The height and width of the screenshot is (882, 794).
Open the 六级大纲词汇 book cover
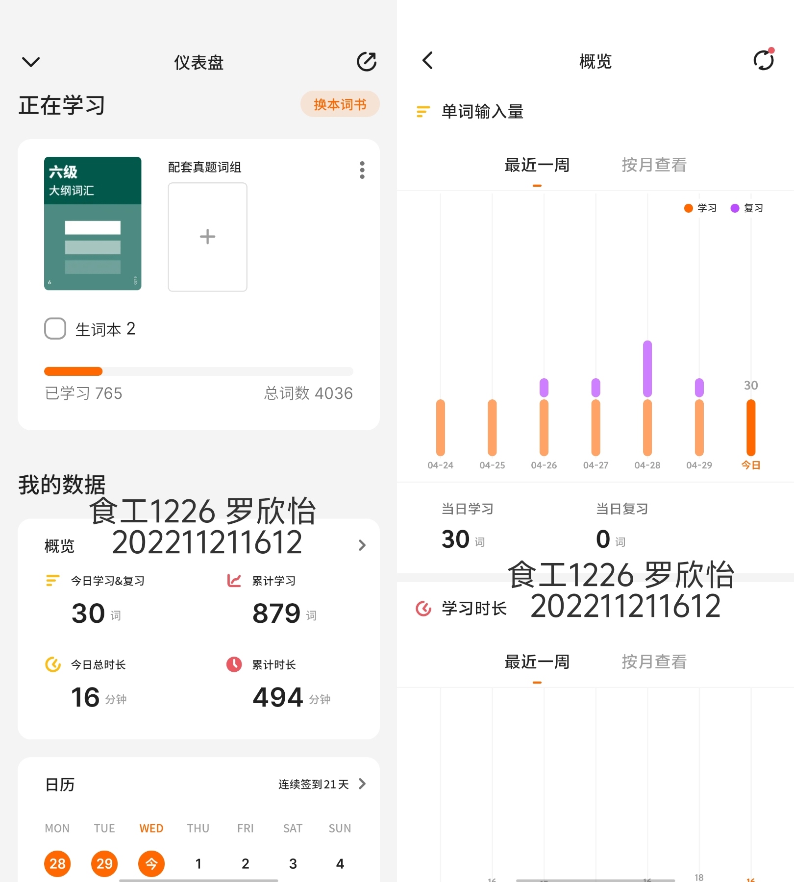pyautogui.click(x=93, y=223)
